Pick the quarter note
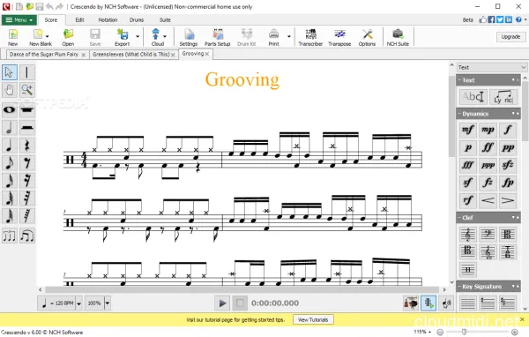Viewport: 529px width, 337px height. point(10,146)
